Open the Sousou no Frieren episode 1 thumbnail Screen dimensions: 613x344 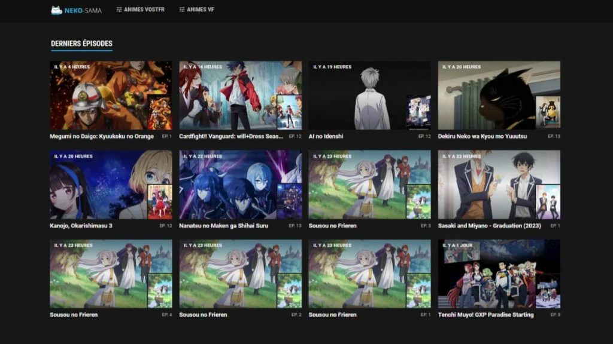(369, 274)
